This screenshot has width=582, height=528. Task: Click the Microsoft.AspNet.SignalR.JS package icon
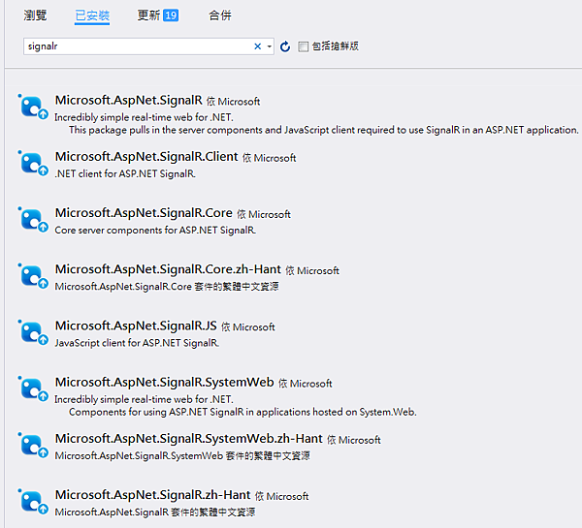tap(33, 332)
